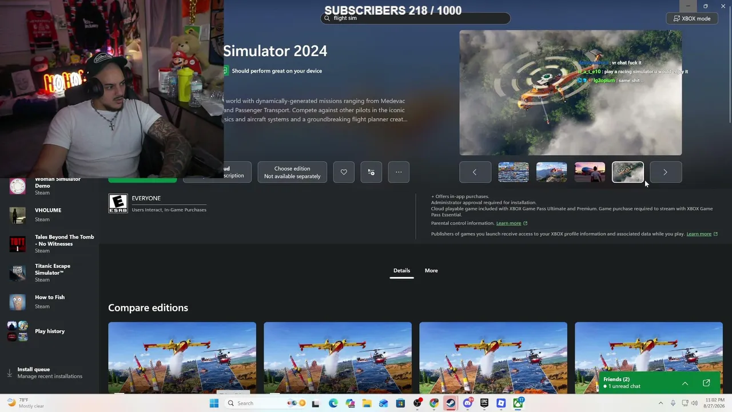Viewport: 732px width, 412px height.
Task: Click the list icon button beside the heart
Action: point(371,172)
